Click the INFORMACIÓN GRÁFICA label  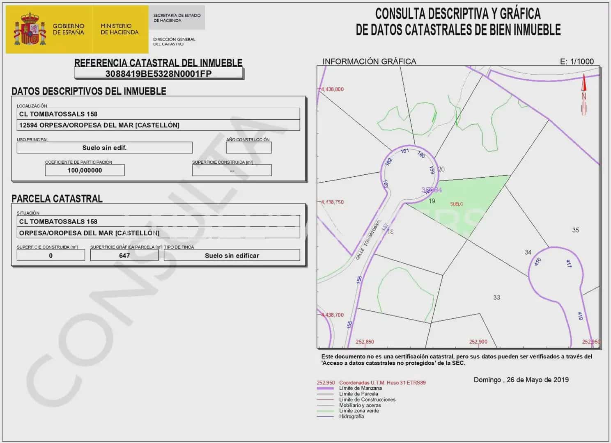tap(369, 62)
